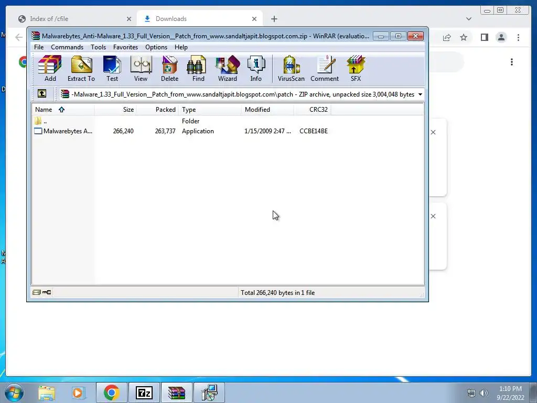Image resolution: width=537 pixels, height=403 pixels.
Task: Open the File menu
Action: (x=39, y=47)
